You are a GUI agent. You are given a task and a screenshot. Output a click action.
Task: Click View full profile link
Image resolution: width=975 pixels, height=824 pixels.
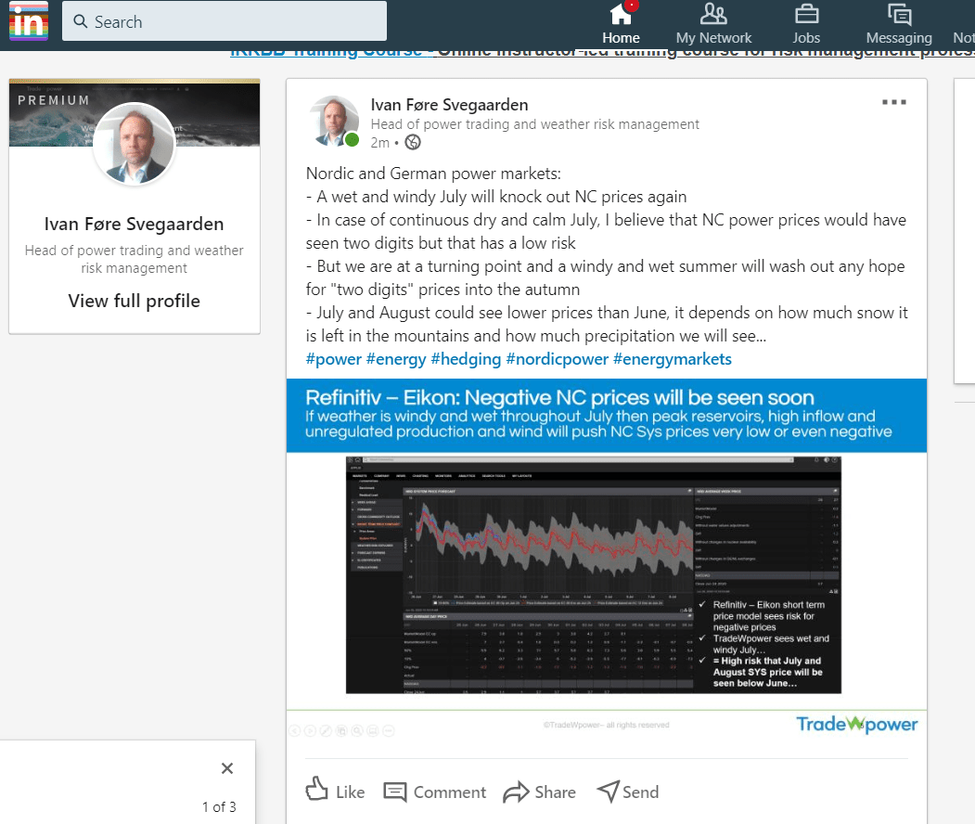pos(135,301)
